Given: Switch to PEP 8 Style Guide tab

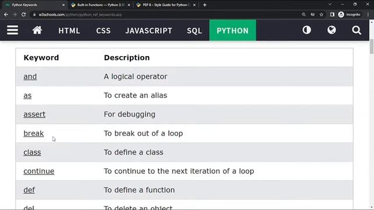Looking at the screenshot, I should pyautogui.click(x=166, y=5).
